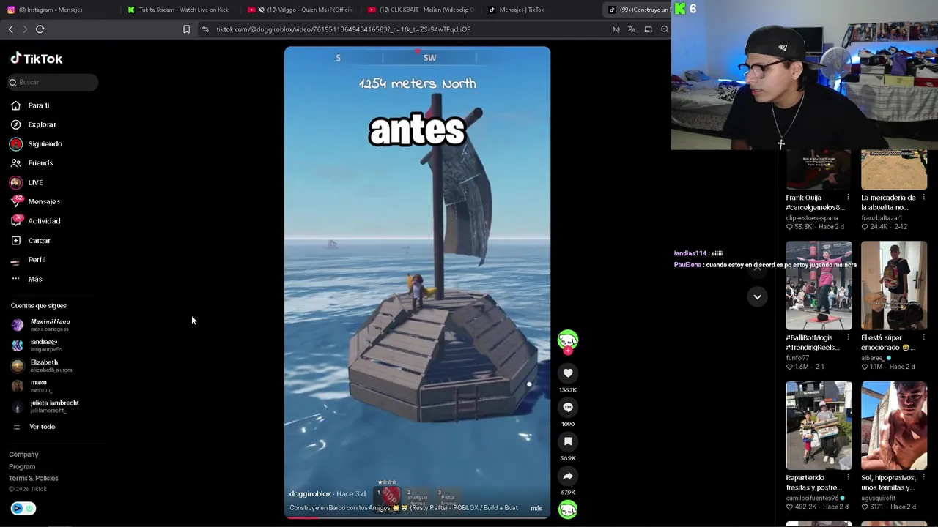
Task: Click the zoom magnifier icon in the toolbar
Action: (x=665, y=29)
